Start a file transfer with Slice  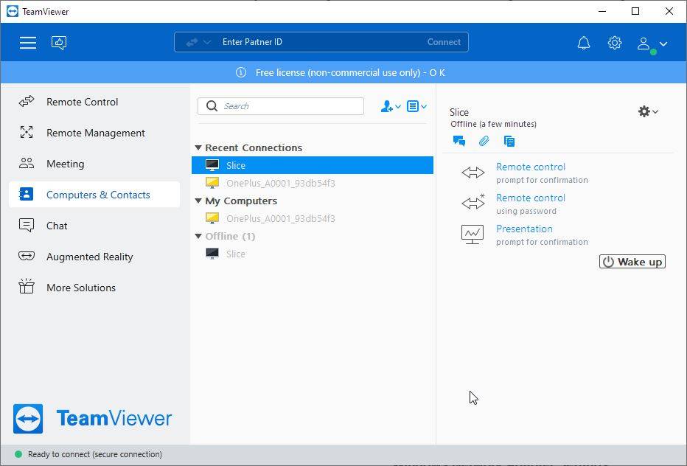[x=484, y=140]
